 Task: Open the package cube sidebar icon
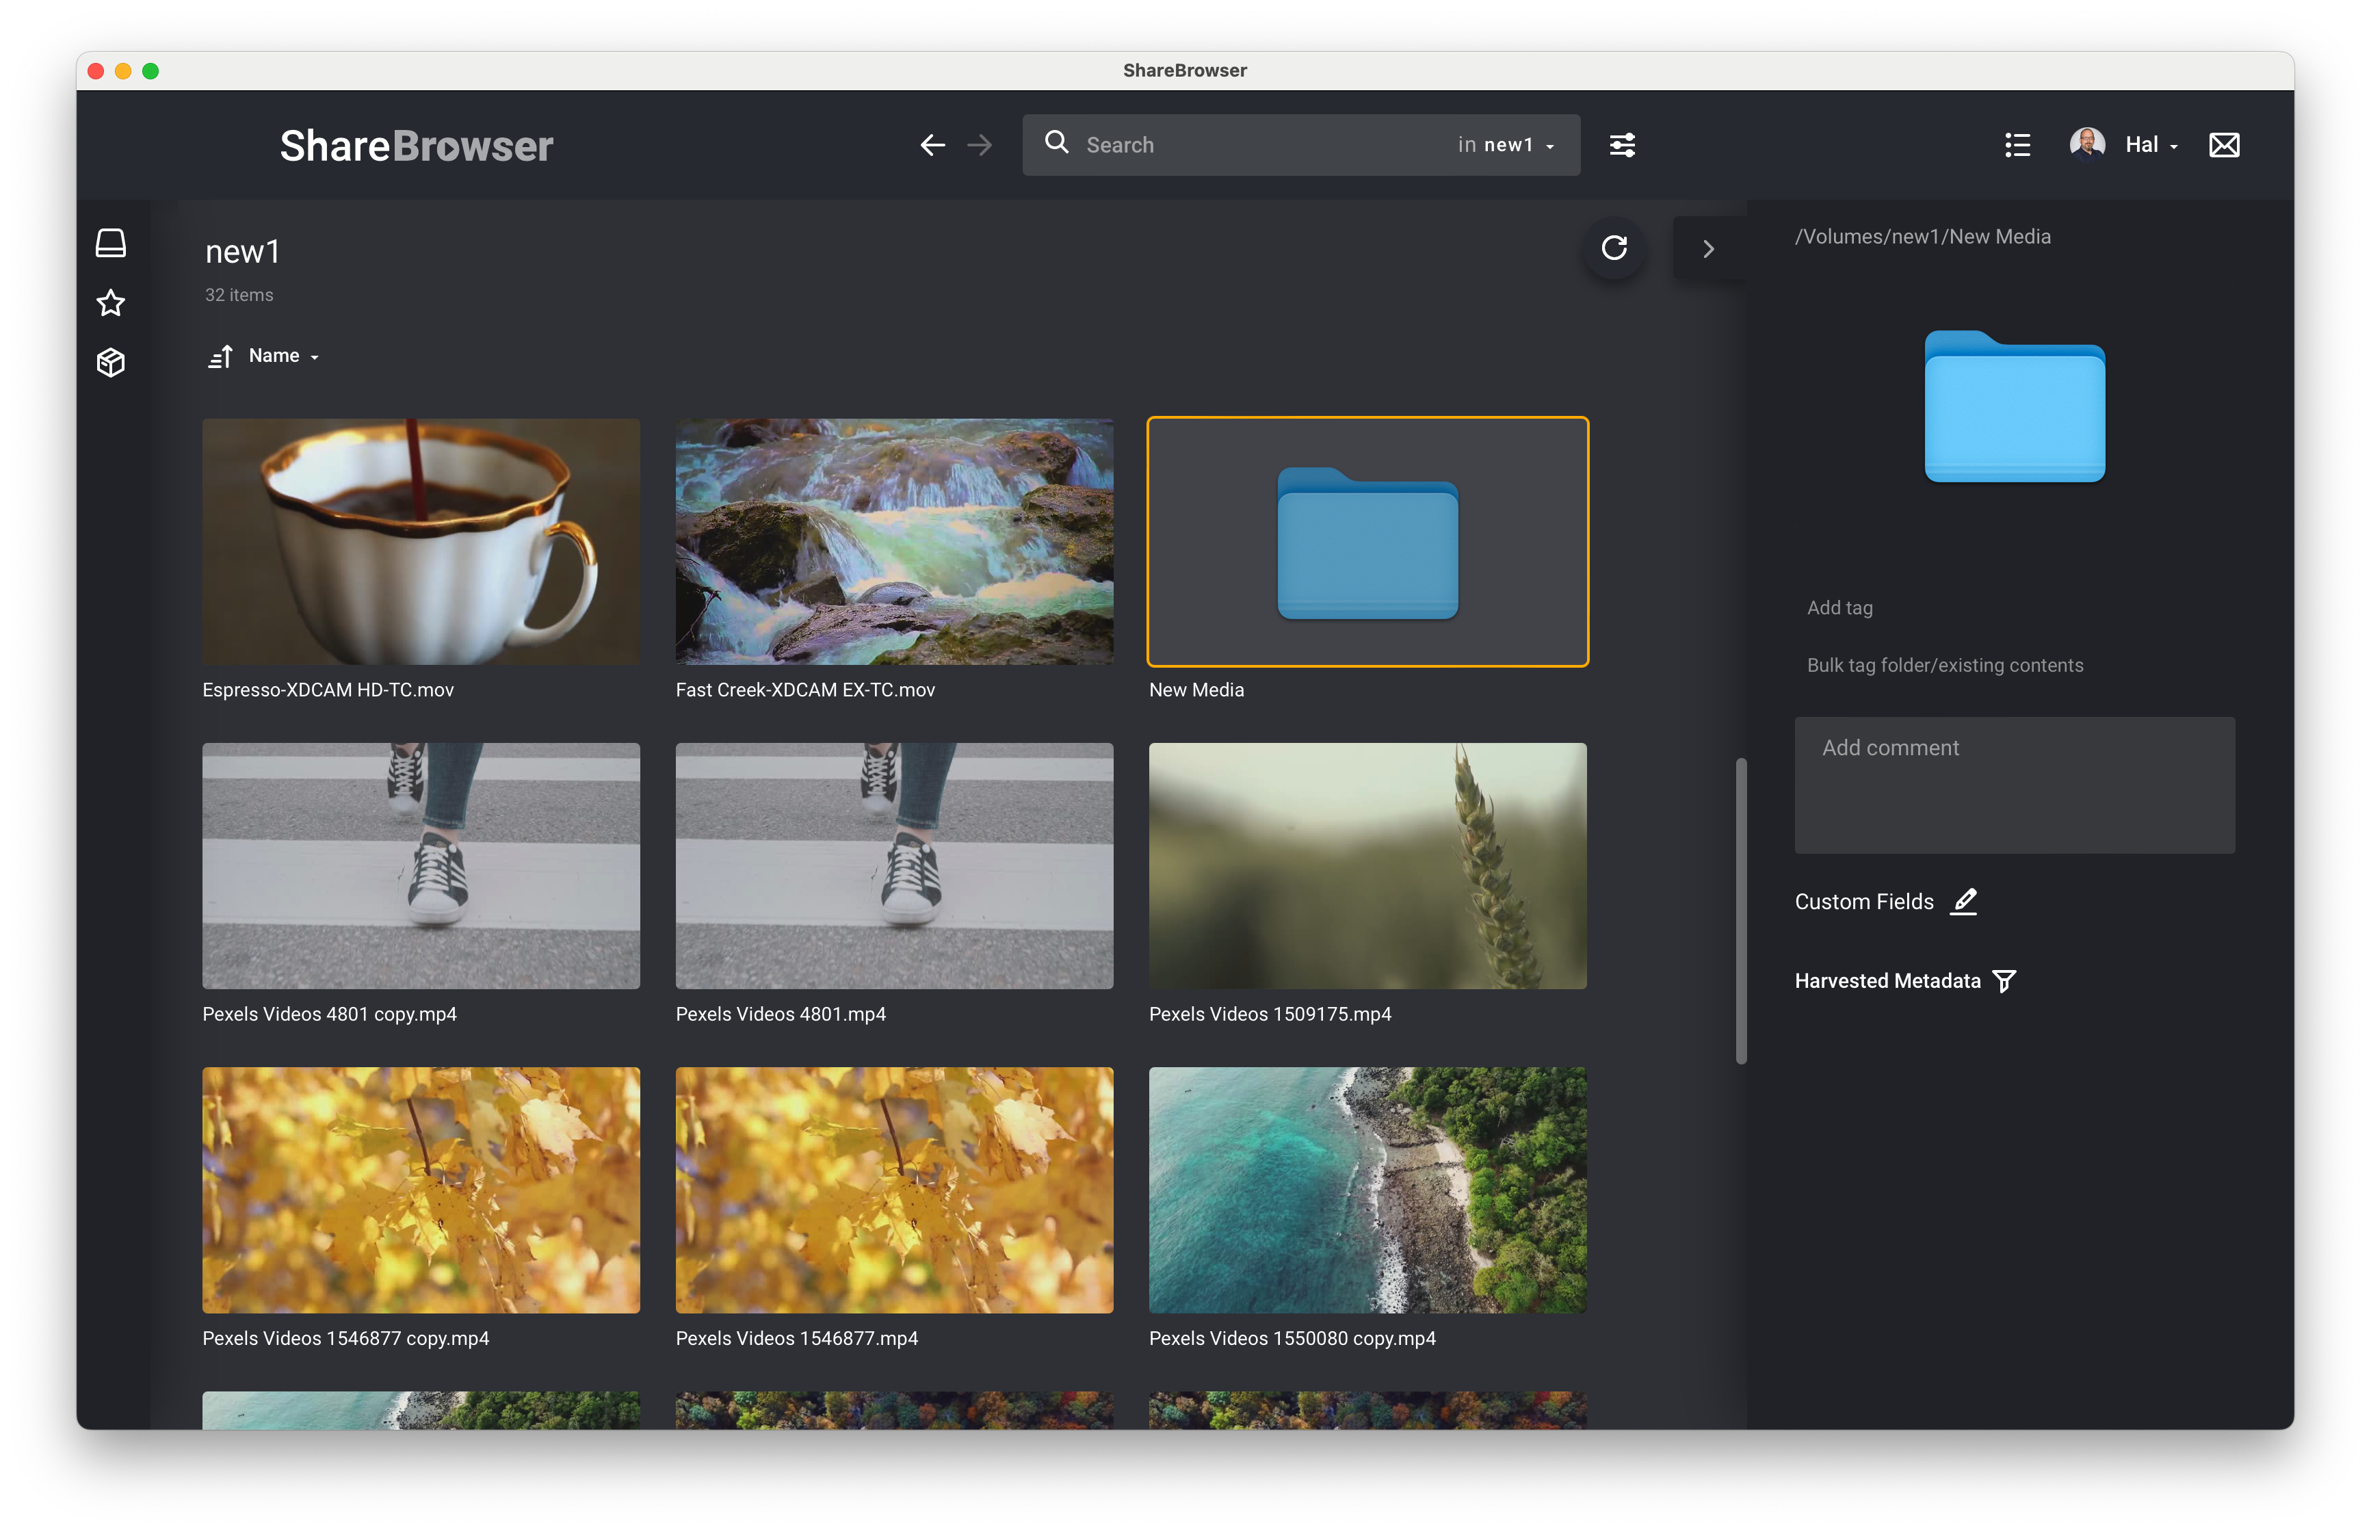point(110,362)
